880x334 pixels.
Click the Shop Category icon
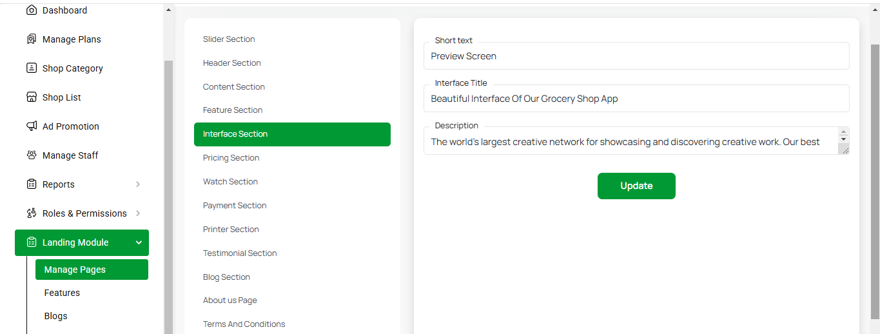tap(31, 68)
